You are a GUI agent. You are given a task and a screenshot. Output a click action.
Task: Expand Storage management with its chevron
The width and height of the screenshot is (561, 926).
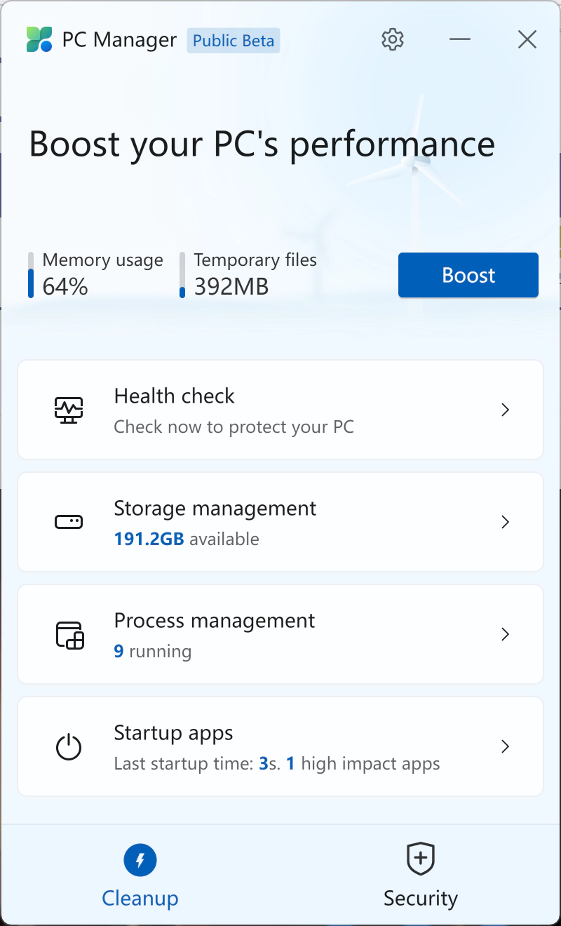click(505, 522)
